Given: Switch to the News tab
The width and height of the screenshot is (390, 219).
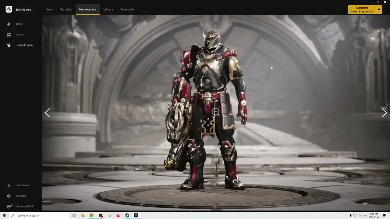Looking at the screenshot, I should [x=49, y=9].
